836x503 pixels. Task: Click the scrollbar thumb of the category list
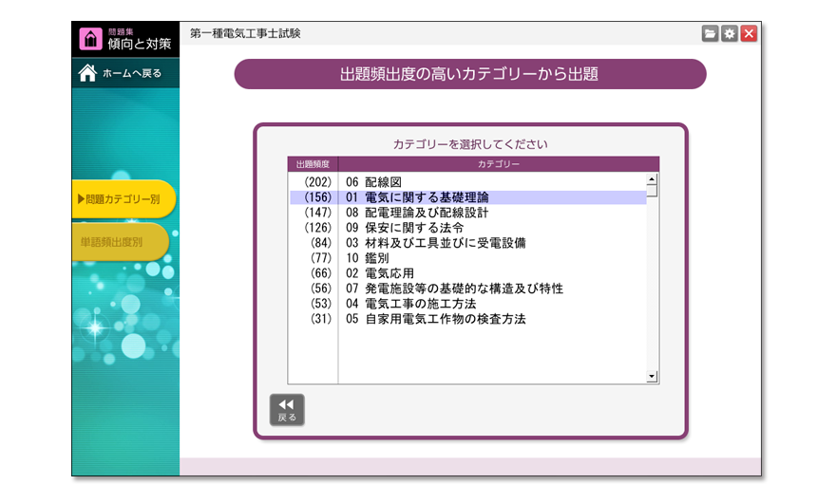click(x=652, y=191)
